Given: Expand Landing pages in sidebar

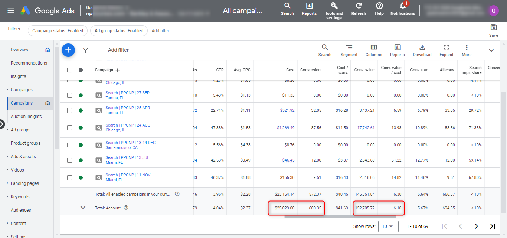Looking at the screenshot, I should click(7, 183).
